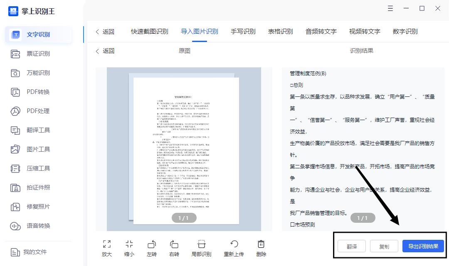Open the 表格识别 tab
Screen dimensions: 449x266
(x=281, y=31)
